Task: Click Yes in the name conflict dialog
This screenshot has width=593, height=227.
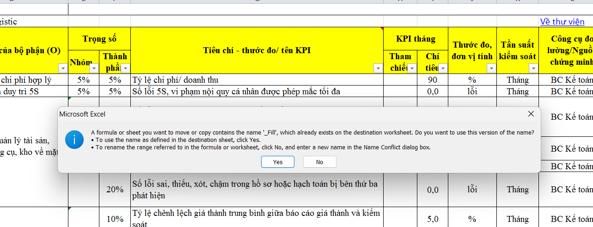Action: [277, 162]
